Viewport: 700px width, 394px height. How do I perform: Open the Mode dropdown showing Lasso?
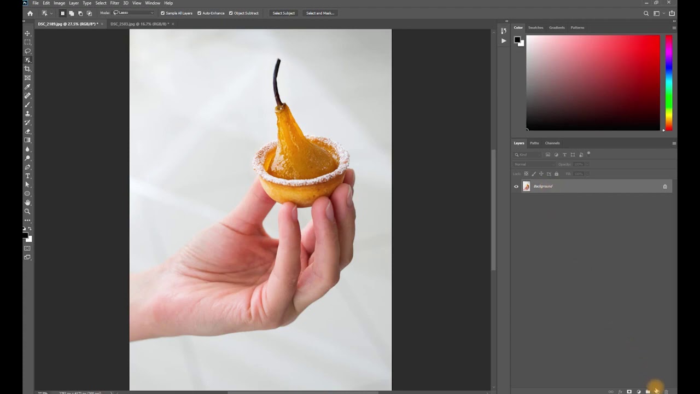click(133, 13)
